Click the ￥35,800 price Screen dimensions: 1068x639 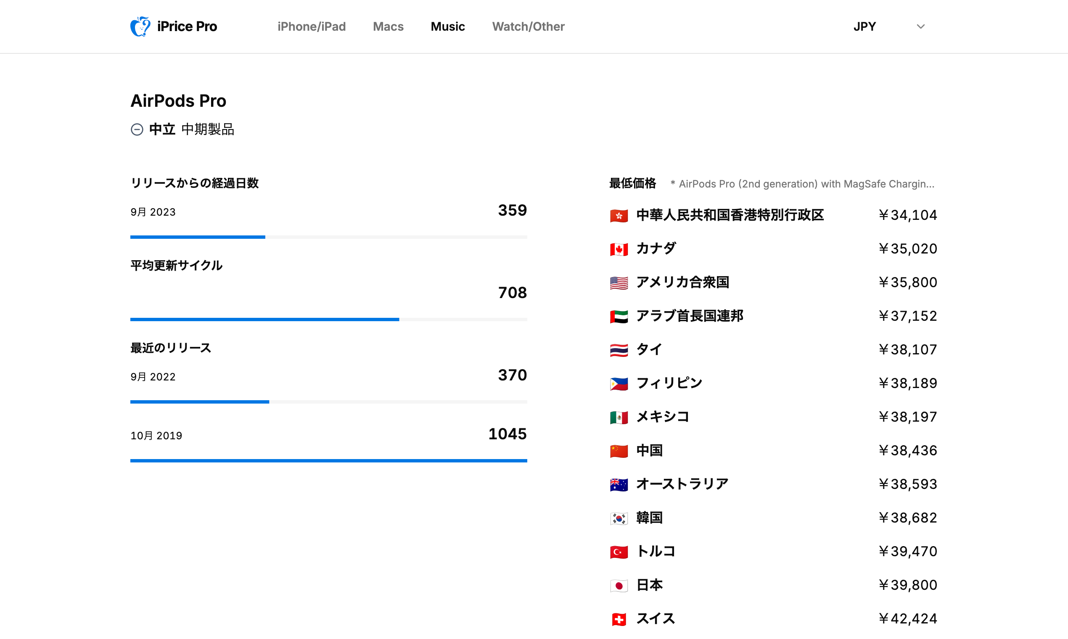point(907,282)
